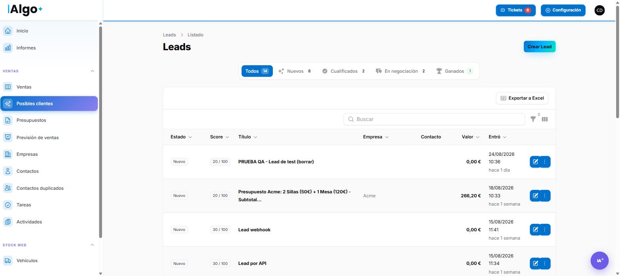Image resolution: width=620 pixels, height=276 pixels.
Task: Open the Inicio home icon in sidebar
Action: coord(8,31)
